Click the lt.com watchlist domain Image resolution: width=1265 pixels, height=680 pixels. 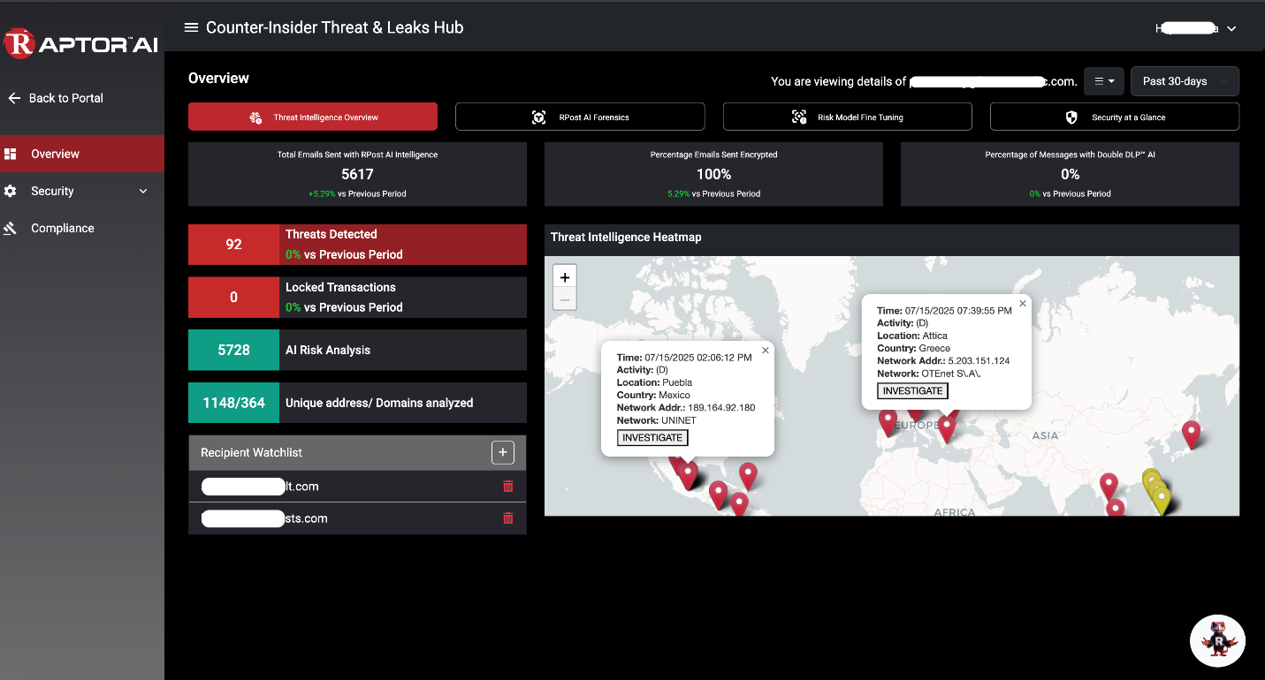(260, 486)
